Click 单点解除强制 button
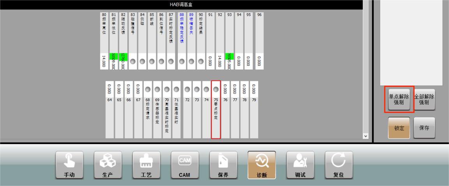Viewport: 449px width, 186px height. pos(399,99)
